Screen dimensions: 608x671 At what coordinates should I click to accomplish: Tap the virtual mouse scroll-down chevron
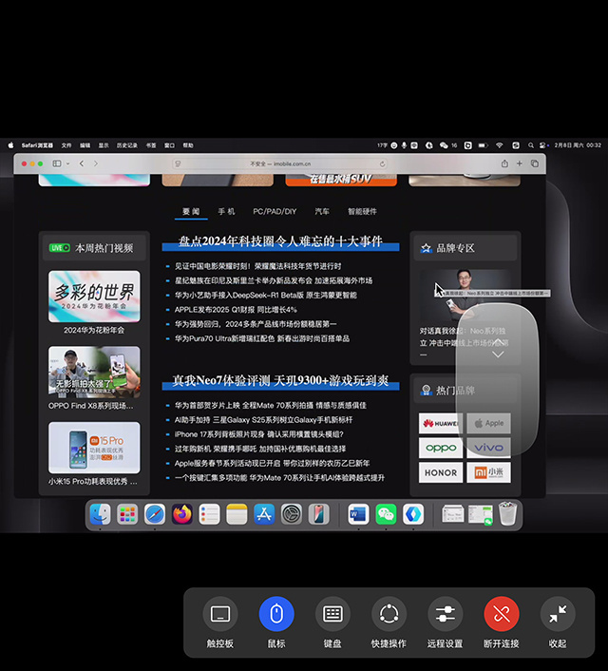tap(498, 355)
